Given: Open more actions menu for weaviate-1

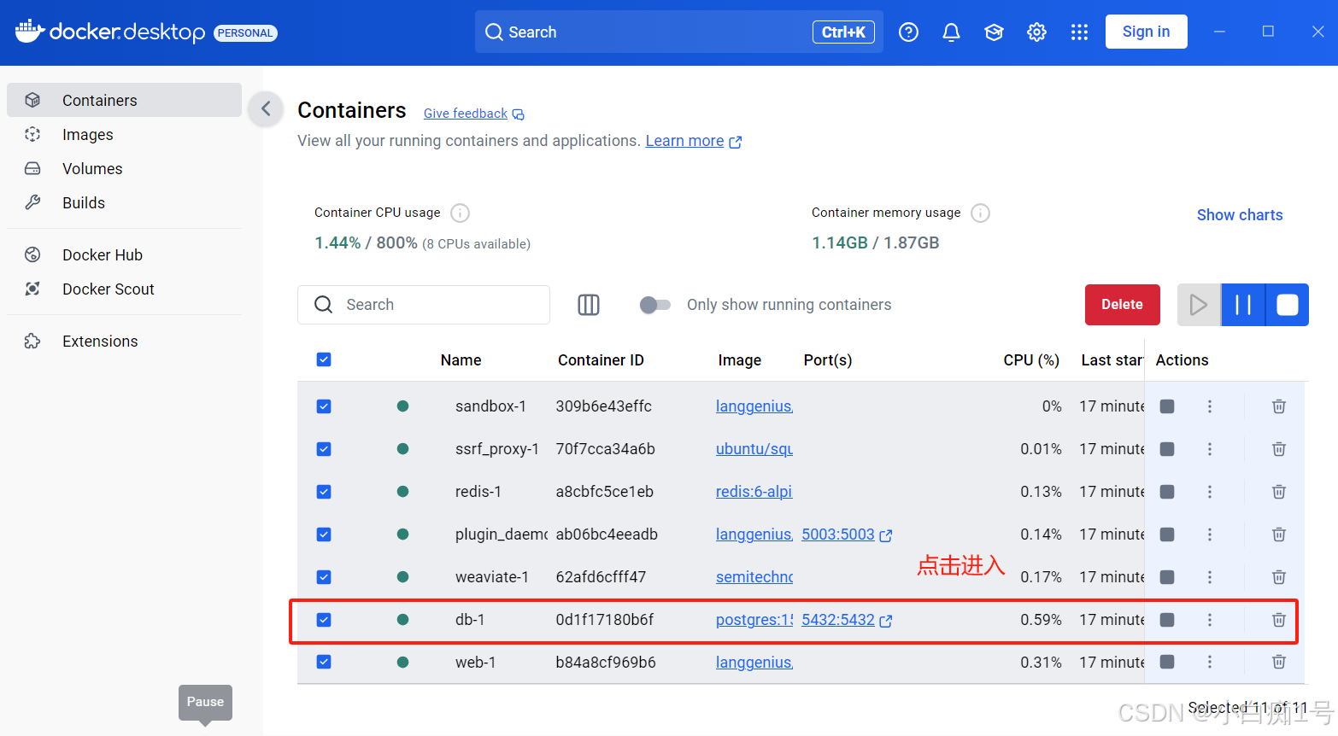Looking at the screenshot, I should (1209, 577).
